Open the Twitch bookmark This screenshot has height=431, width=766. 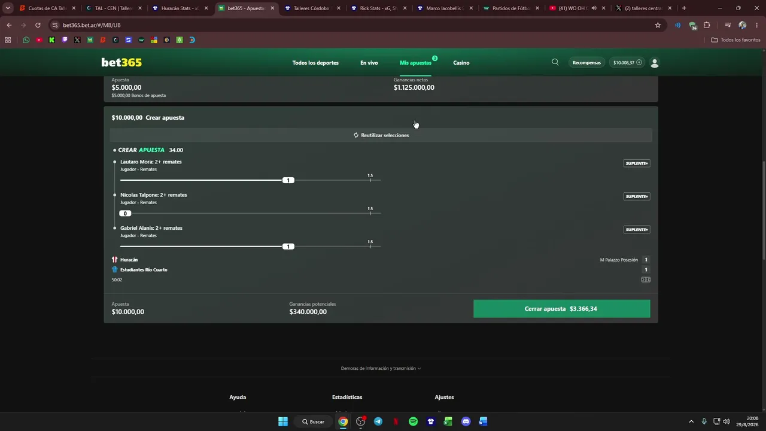[65, 40]
